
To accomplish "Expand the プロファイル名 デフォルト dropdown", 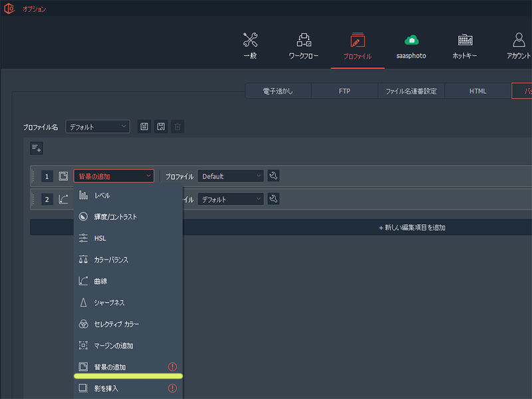I will 97,126.
